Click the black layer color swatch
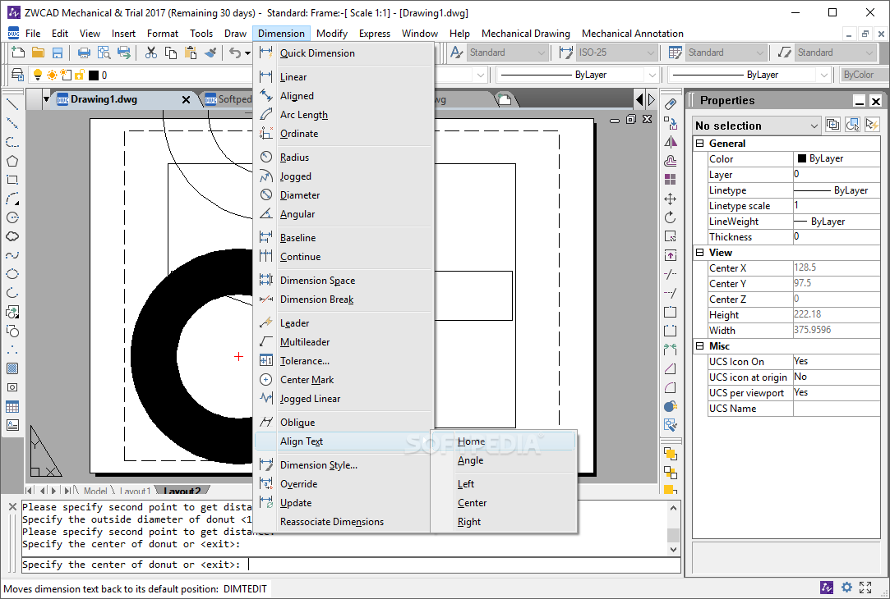The width and height of the screenshot is (890, 599). pyautogui.click(x=94, y=75)
